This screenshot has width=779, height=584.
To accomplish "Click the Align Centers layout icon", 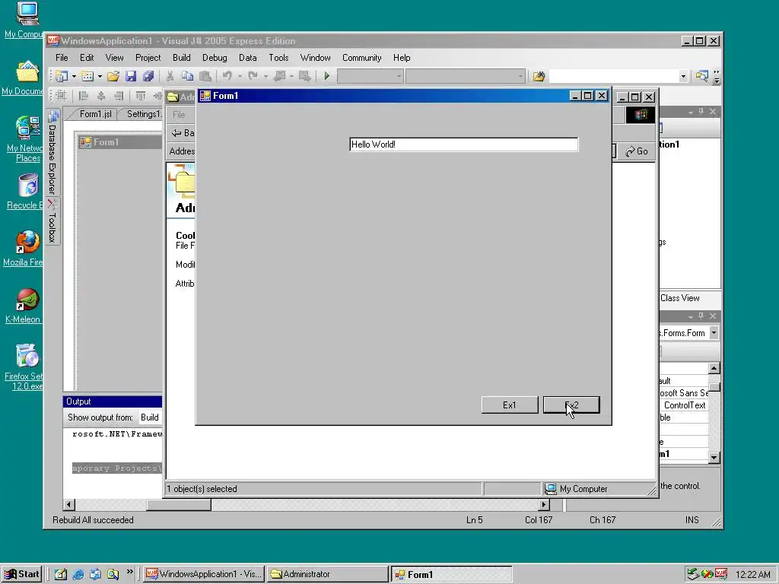I will pyautogui.click(x=101, y=95).
